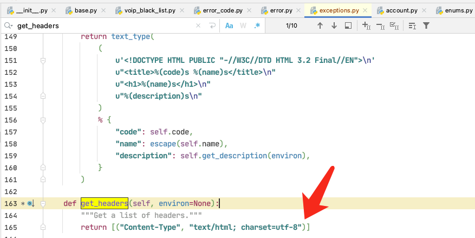Add selection for next occurrence icon

[x=367, y=26]
